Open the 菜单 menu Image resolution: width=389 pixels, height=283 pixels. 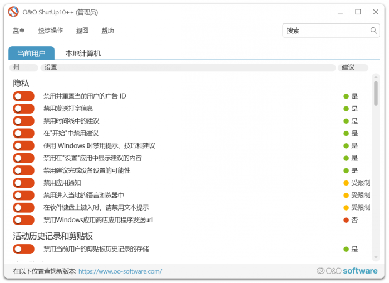[x=19, y=31]
